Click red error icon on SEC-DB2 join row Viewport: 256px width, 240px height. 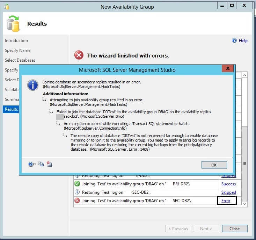tap(77, 200)
